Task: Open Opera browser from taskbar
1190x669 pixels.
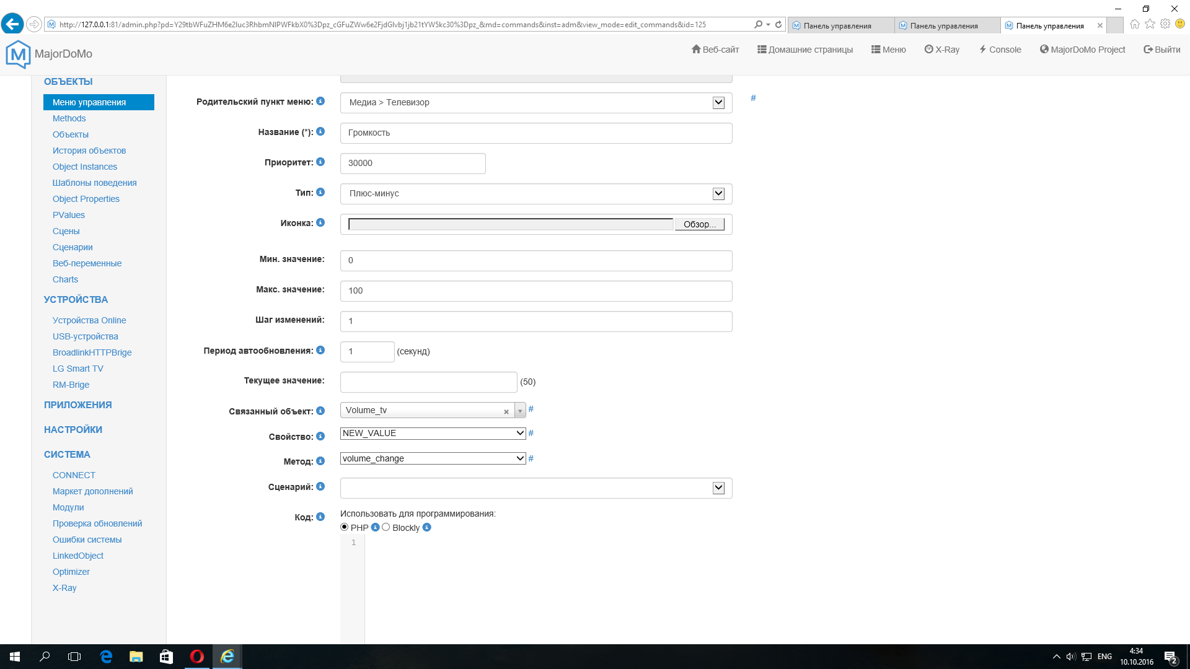Action: (x=197, y=657)
